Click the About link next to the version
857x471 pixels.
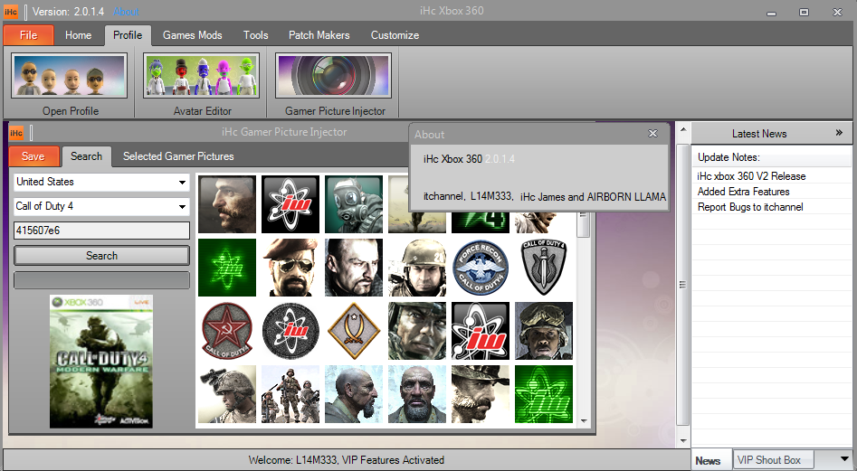click(127, 12)
